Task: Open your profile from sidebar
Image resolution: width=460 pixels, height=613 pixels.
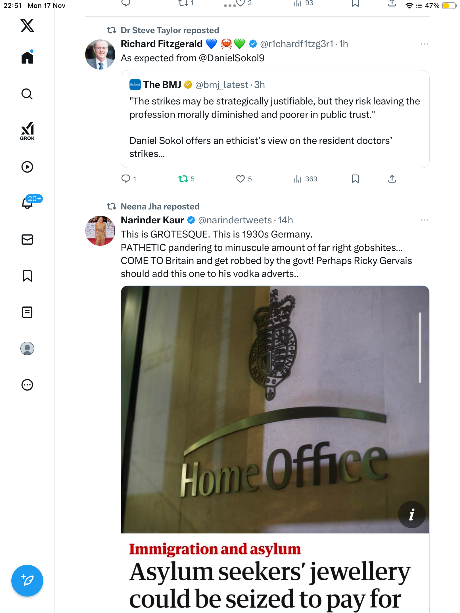Action: (27, 349)
